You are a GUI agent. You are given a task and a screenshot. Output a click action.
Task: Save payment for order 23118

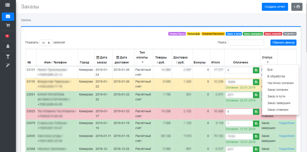pos(256,82)
